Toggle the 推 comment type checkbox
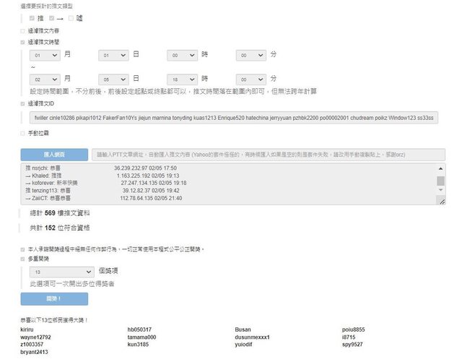 pos(32,17)
